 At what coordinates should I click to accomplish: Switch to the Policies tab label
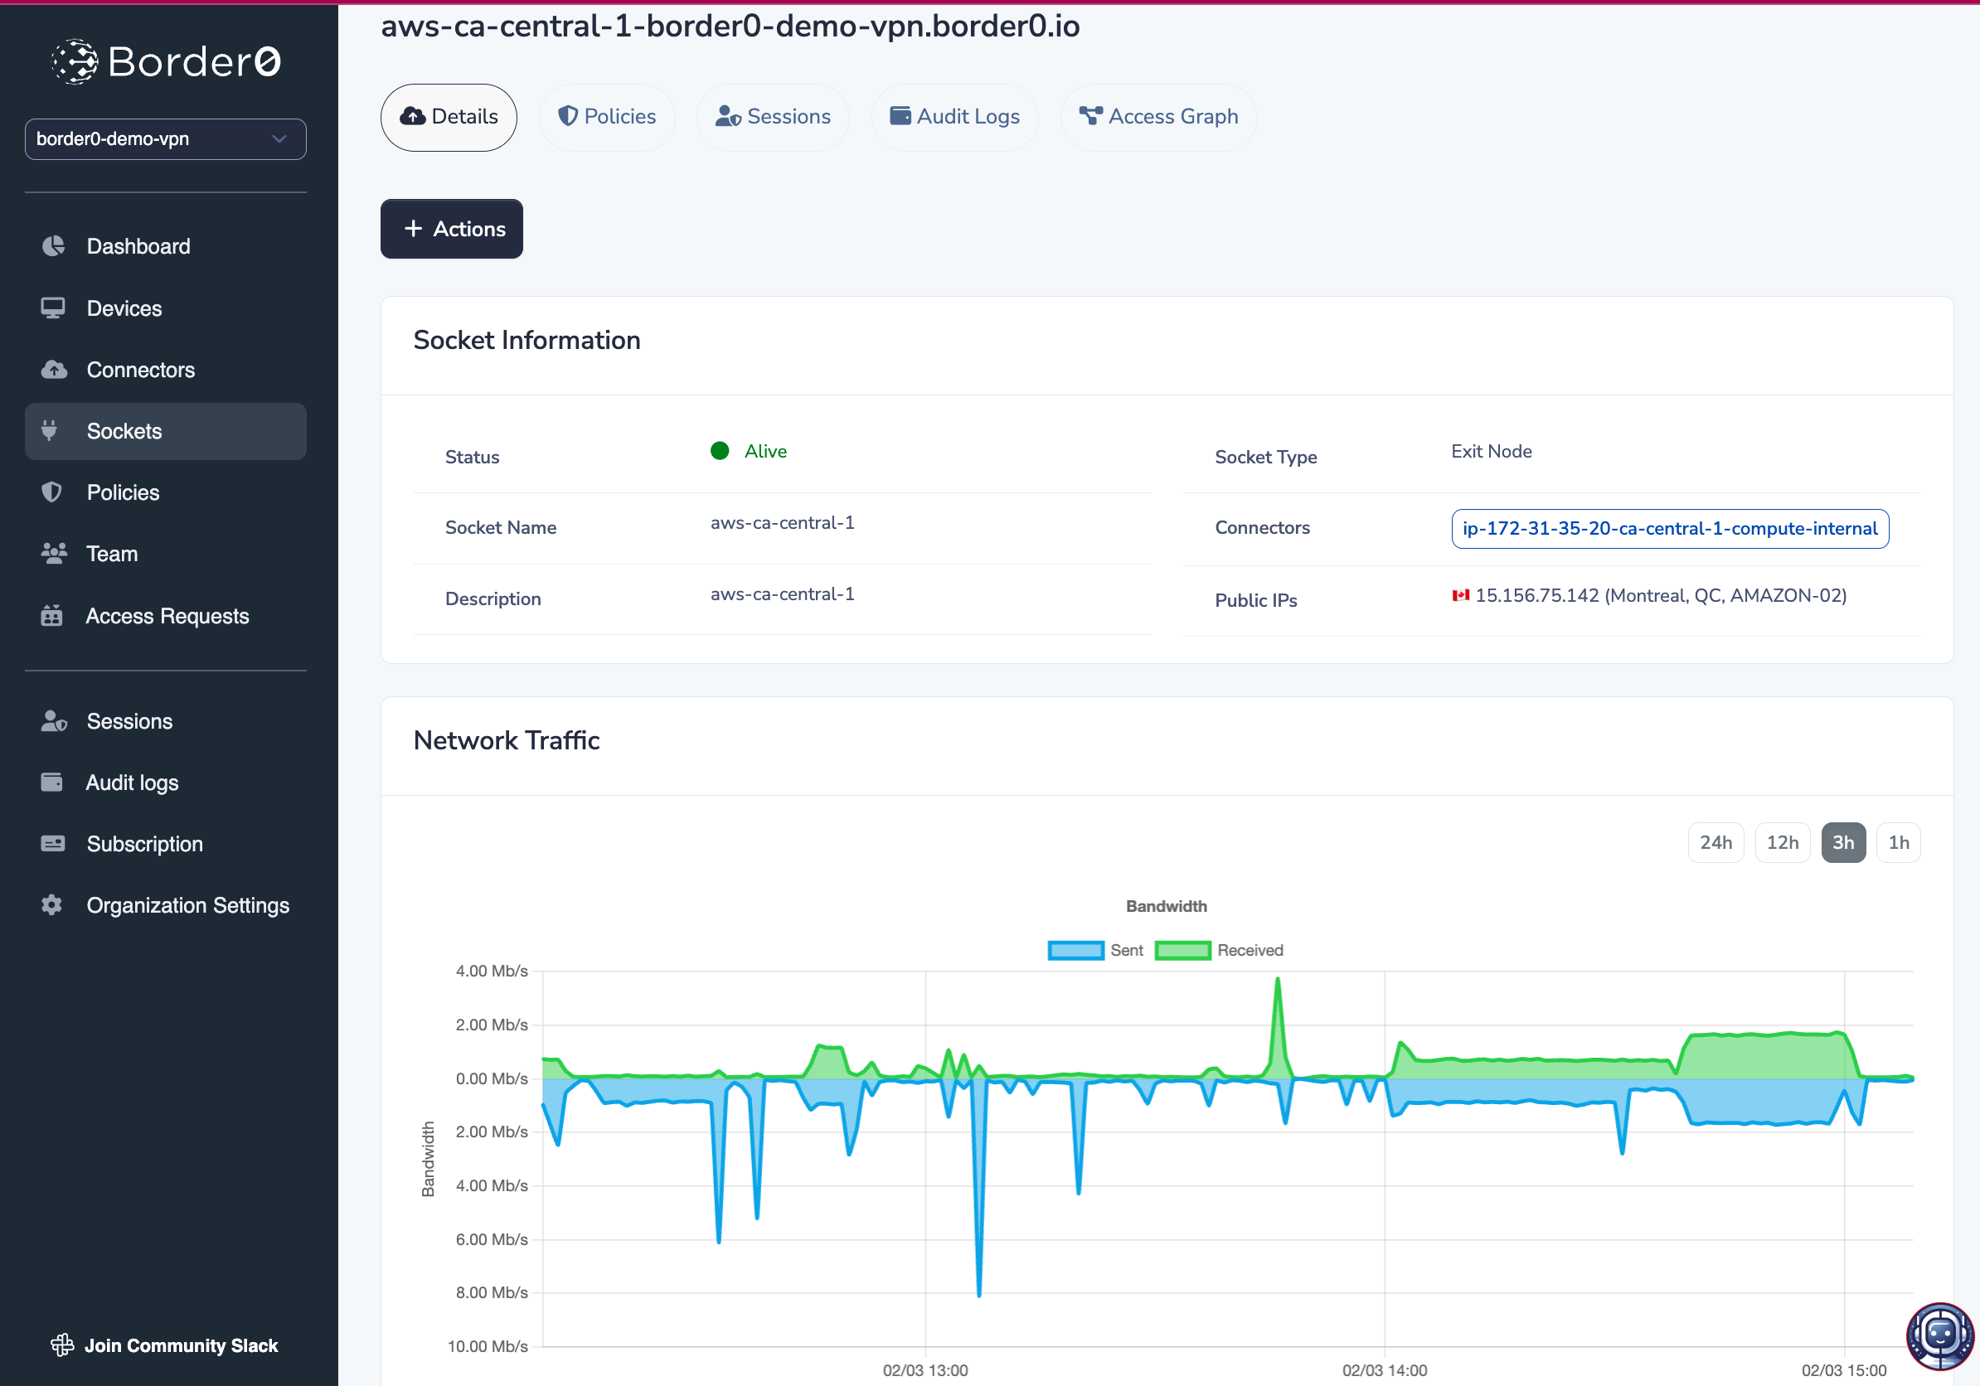[x=620, y=116]
